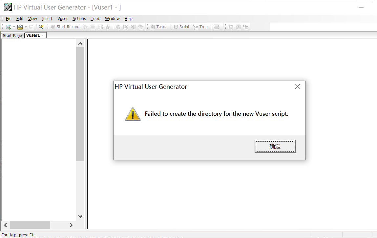Viewport: 377px width, 238px height.
Task: Click the left pane vertical scrollbar thumb
Action: (x=80, y=104)
